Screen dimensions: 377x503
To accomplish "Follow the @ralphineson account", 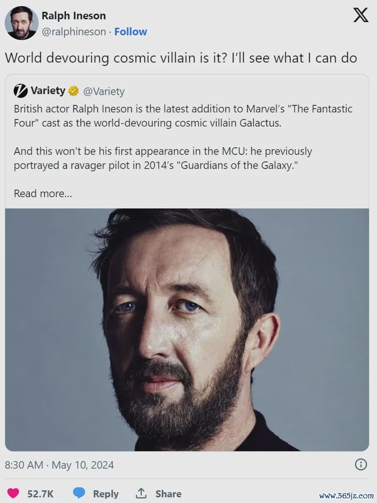I will (130, 32).
